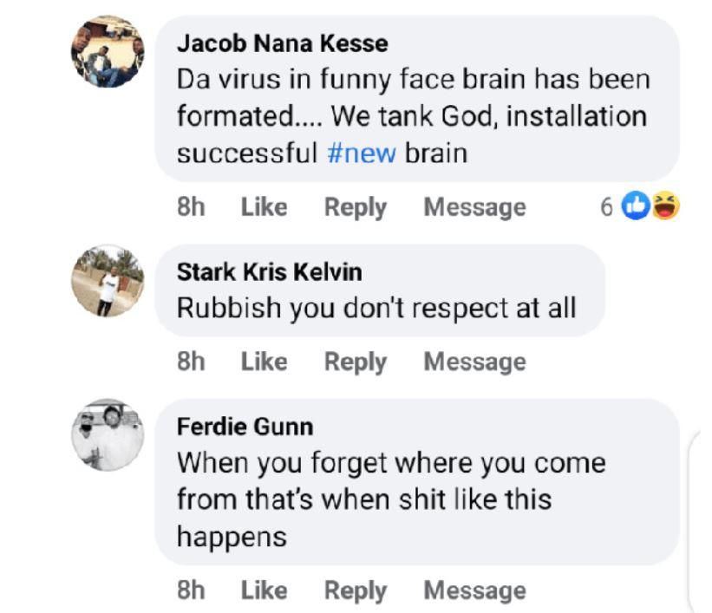Screen dimensions: 712x613
Task: Click the #new hashtag link
Action: click(x=362, y=153)
